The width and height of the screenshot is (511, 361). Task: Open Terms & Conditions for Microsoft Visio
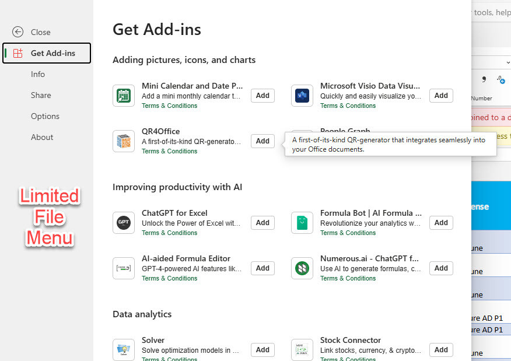pos(348,106)
